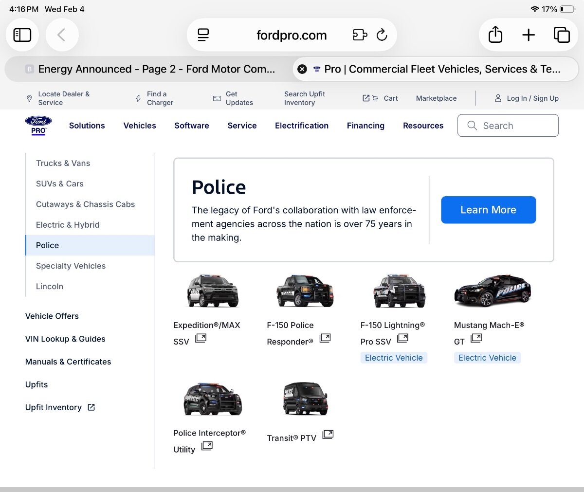
Task: Close the Ford Pro tab
Action: (302, 69)
